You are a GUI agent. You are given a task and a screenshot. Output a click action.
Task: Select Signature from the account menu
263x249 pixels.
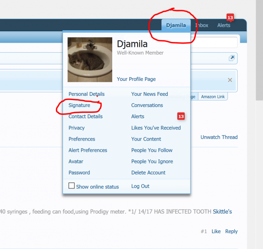80,105
